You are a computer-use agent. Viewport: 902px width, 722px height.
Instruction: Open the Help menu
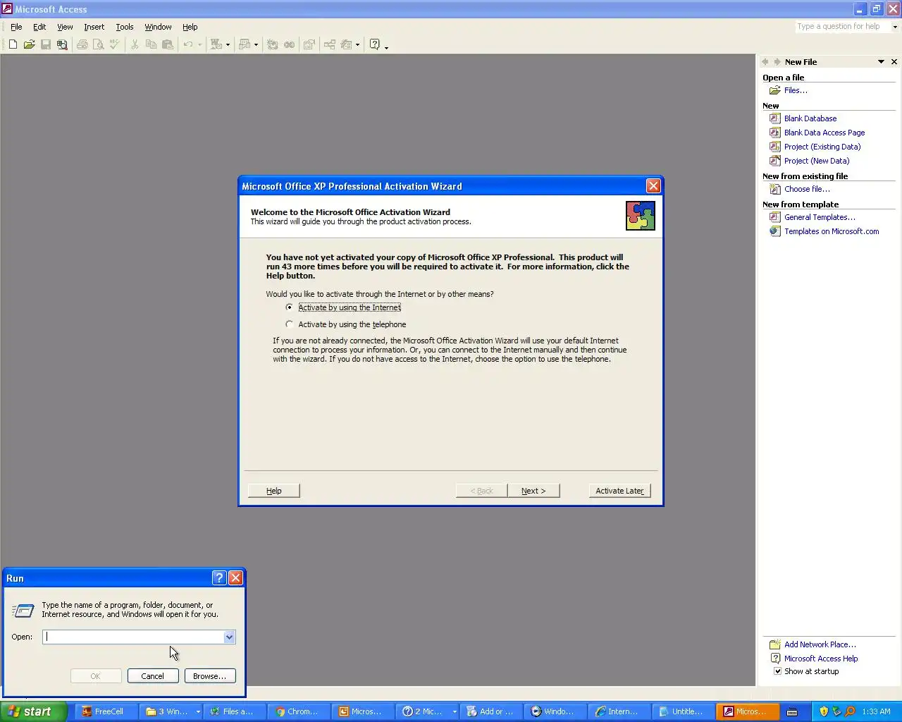190,27
